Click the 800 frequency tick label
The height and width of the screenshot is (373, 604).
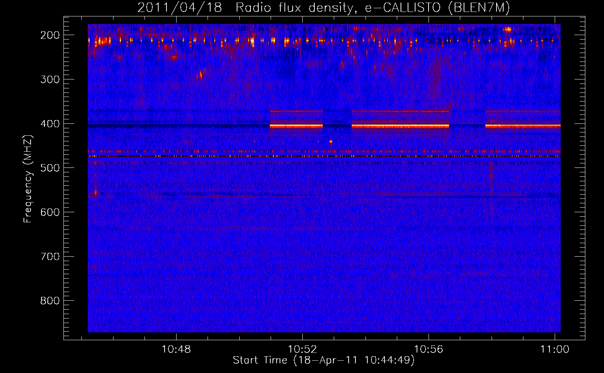point(50,301)
